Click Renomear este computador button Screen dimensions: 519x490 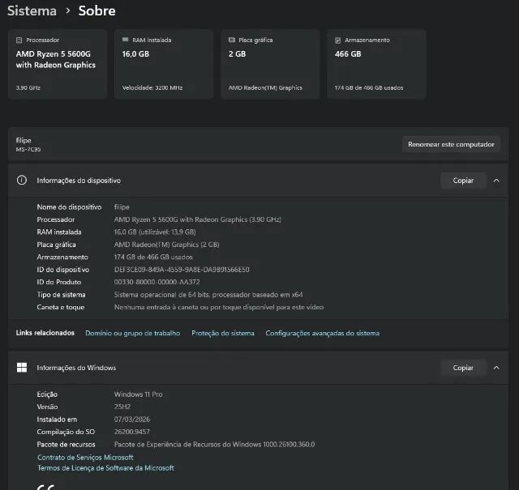coord(451,144)
